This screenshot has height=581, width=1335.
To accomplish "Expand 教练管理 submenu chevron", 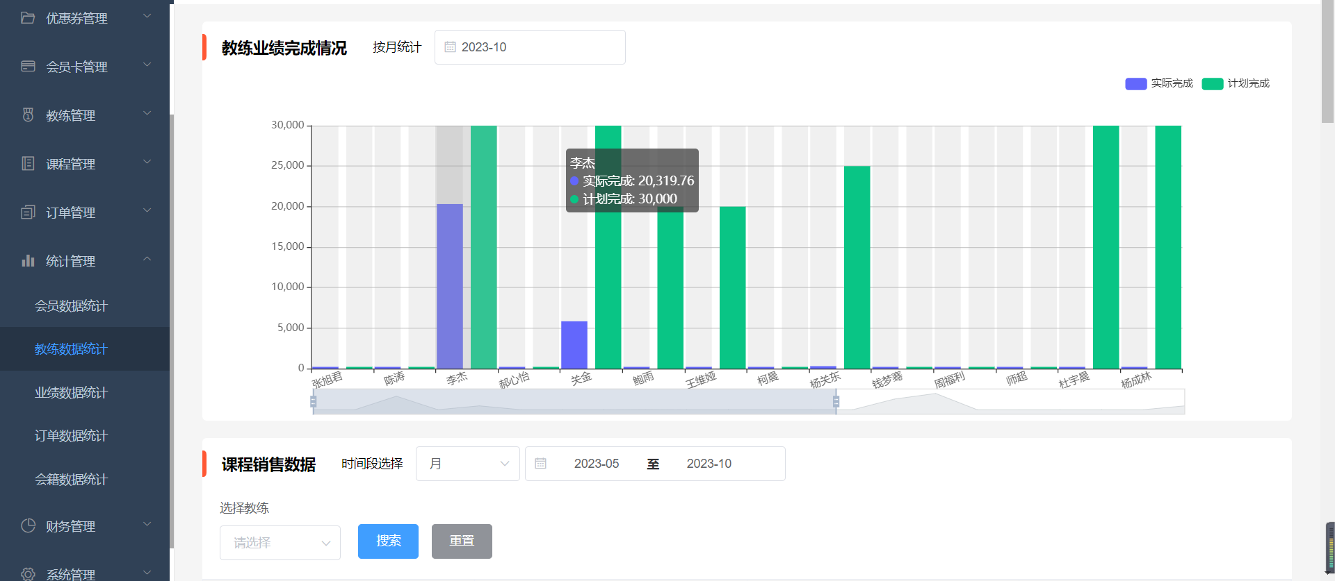I will 147,113.
